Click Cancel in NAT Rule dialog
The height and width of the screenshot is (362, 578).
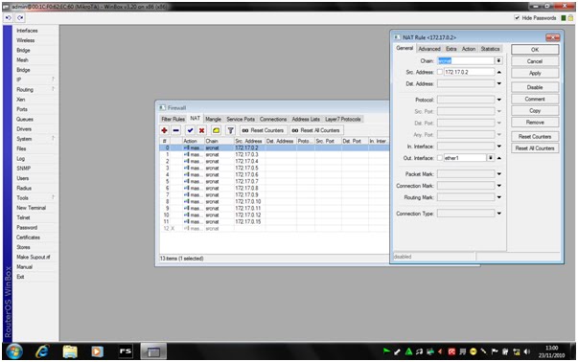(535, 61)
